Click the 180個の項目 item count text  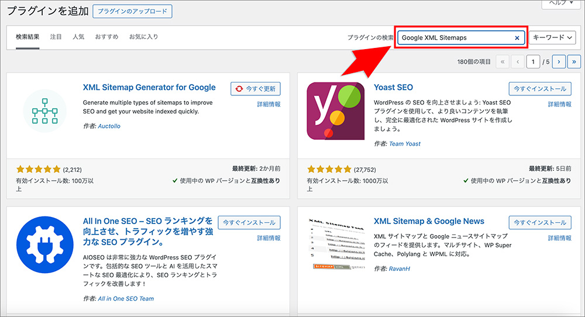point(474,61)
